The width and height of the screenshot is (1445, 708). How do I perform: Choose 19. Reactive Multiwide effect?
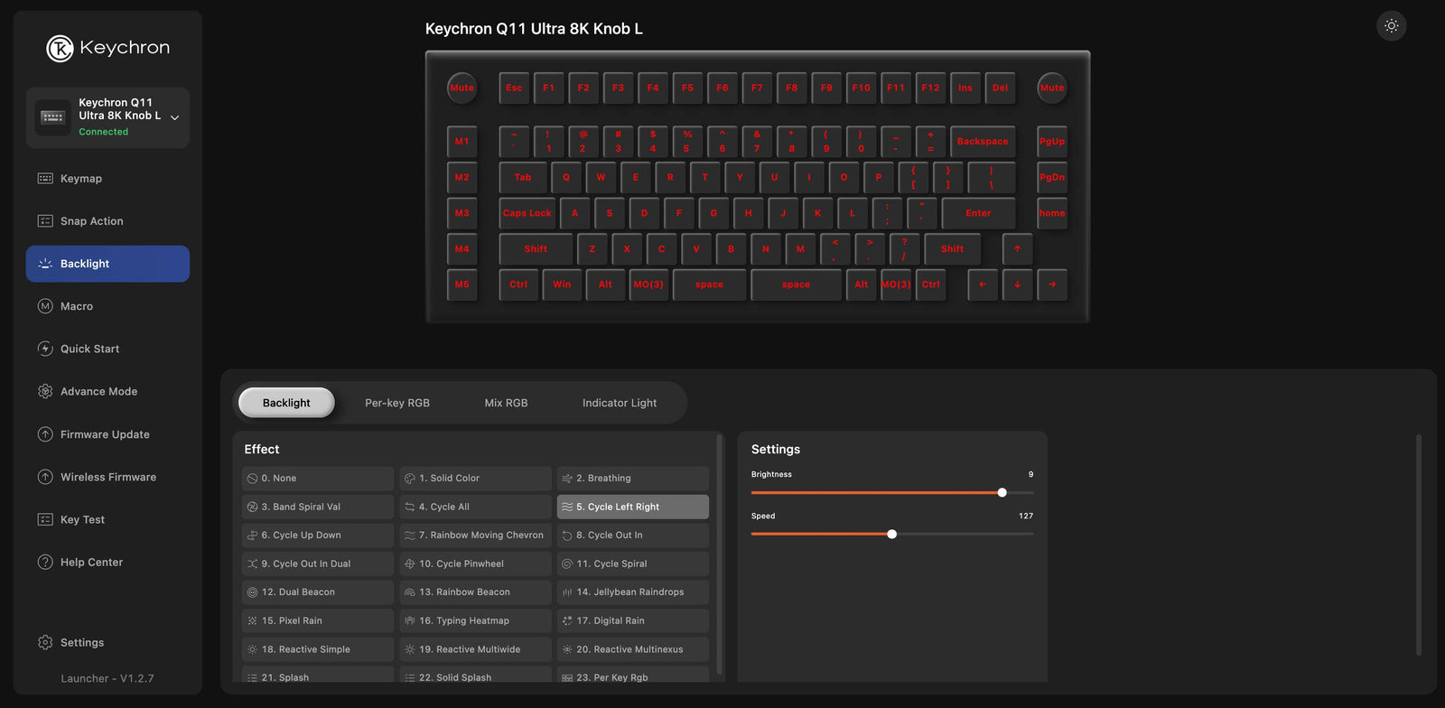476,649
